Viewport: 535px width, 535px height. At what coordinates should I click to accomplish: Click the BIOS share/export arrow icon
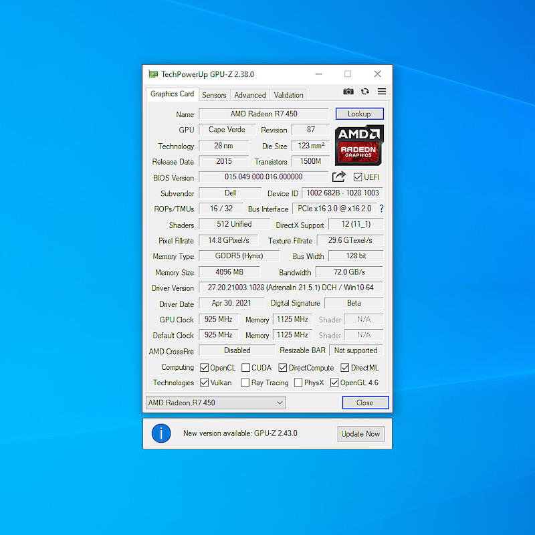click(x=339, y=177)
